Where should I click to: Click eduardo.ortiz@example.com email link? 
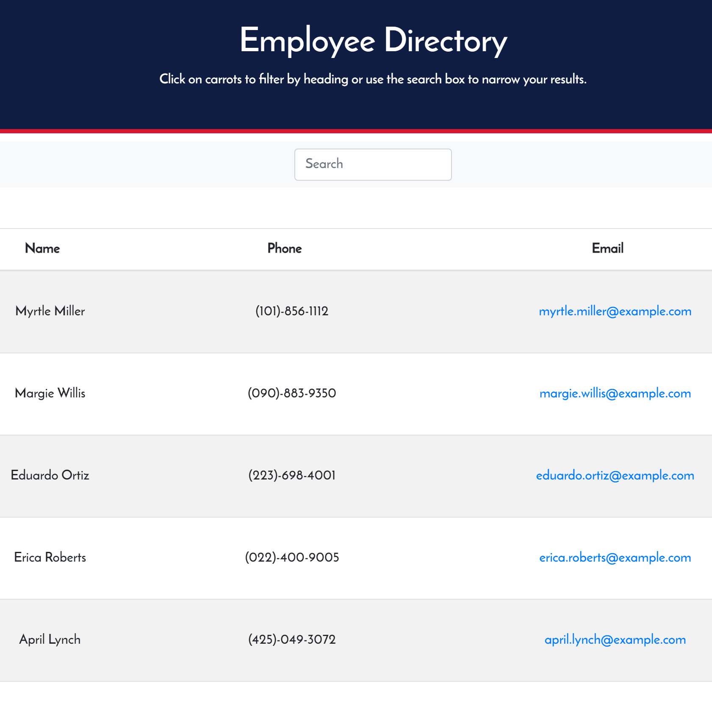(615, 476)
